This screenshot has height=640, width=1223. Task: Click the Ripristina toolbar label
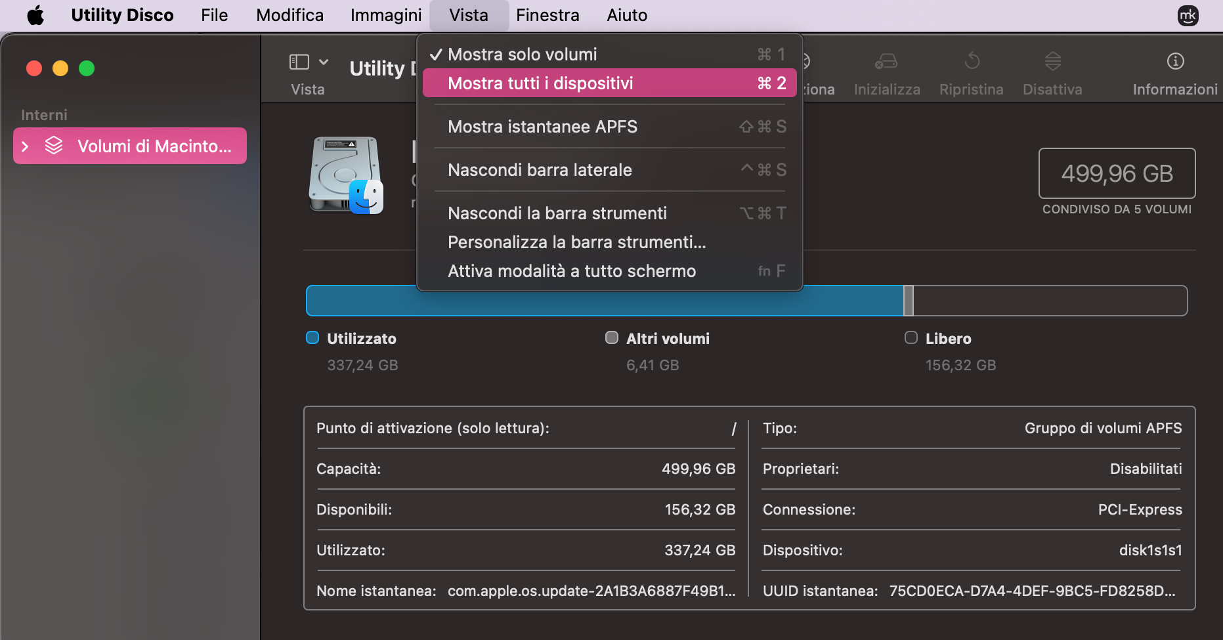pos(971,89)
